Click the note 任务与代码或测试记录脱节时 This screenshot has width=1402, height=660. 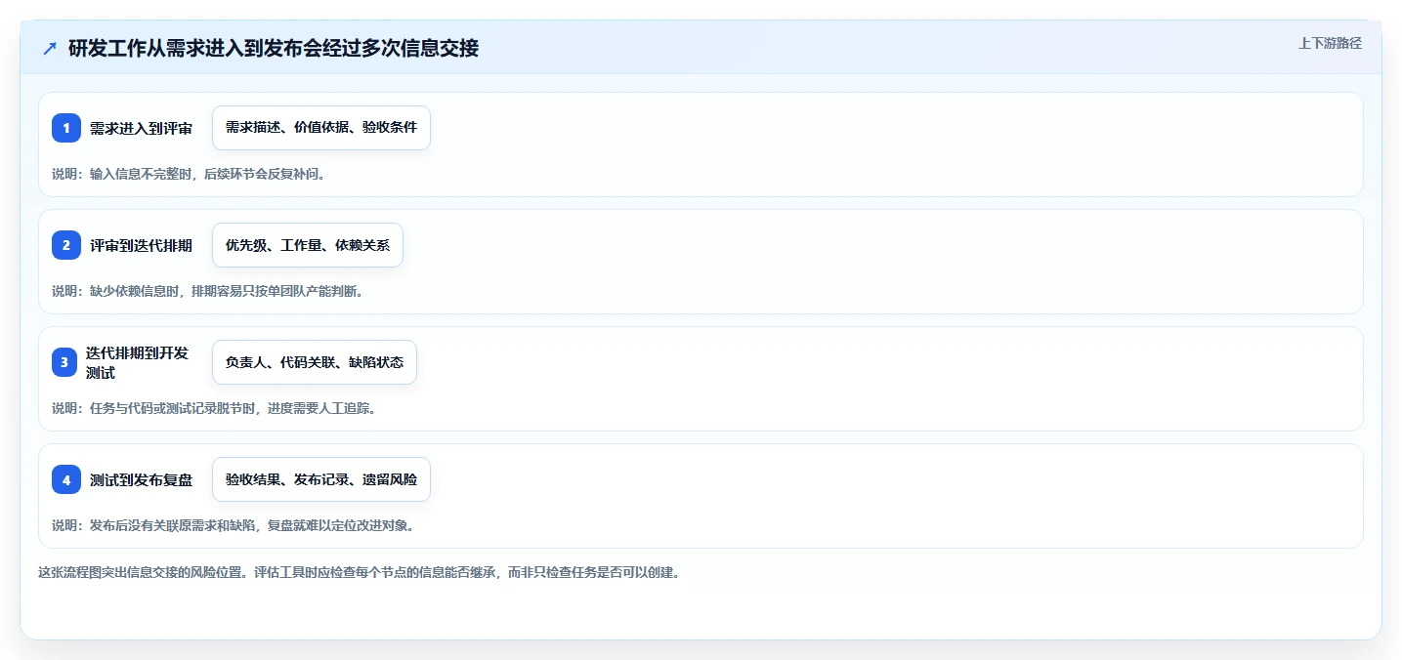click(x=214, y=408)
